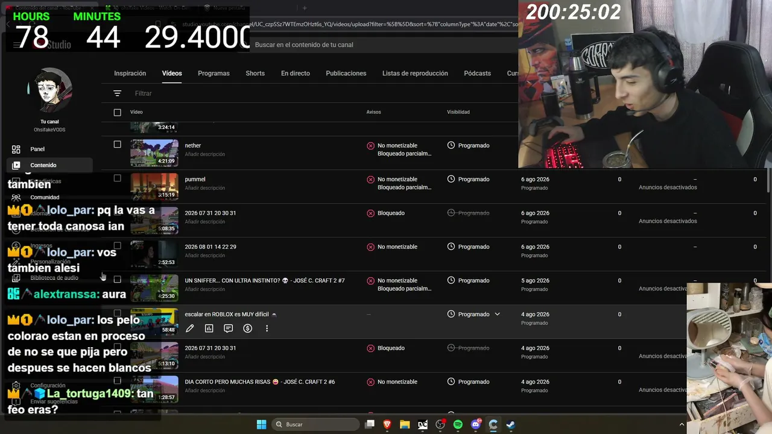The width and height of the screenshot is (772, 434).
Task: Click the Visibilidad column header
Action: pyautogui.click(x=458, y=112)
